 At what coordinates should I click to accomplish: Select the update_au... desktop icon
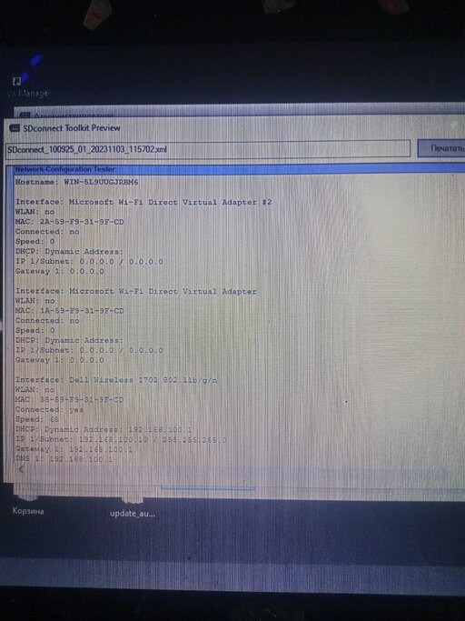click(133, 506)
